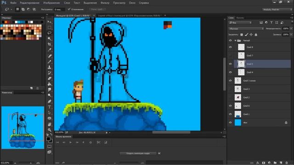Select the Move tool
This screenshot has height=165, width=294.
49,22
